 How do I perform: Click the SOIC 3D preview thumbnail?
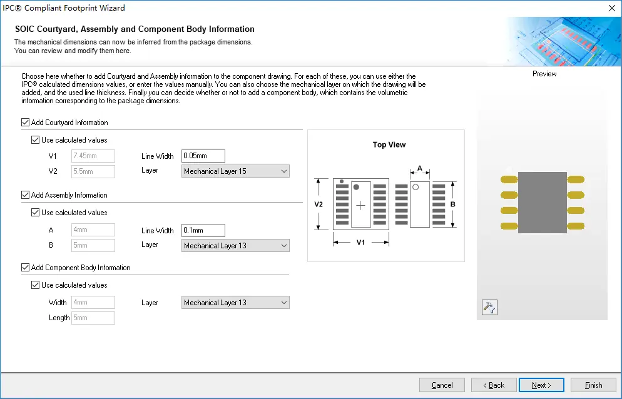tap(542, 203)
